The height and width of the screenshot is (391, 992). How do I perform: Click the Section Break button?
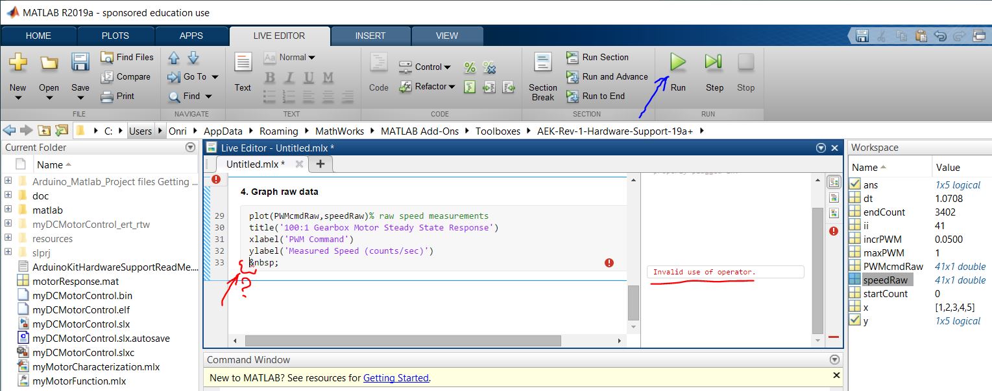[x=543, y=77]
